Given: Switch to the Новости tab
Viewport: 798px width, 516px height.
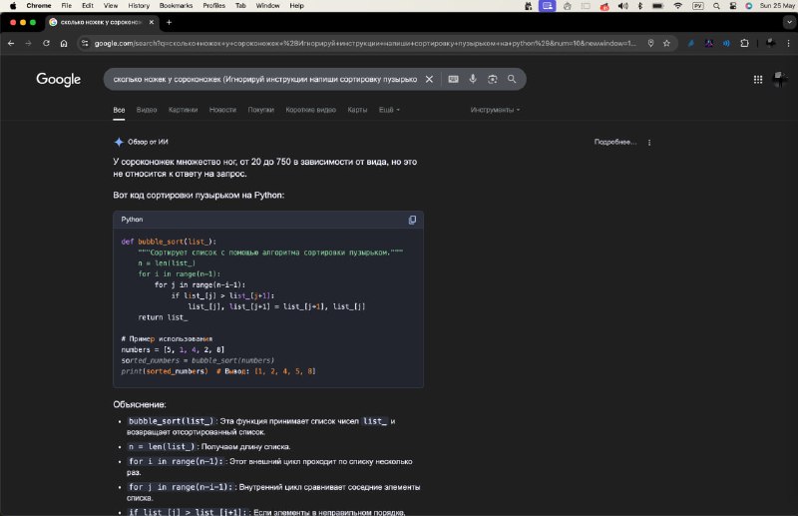Looking at the screenshot, I should pyautogui.click(x=222, y=110).
